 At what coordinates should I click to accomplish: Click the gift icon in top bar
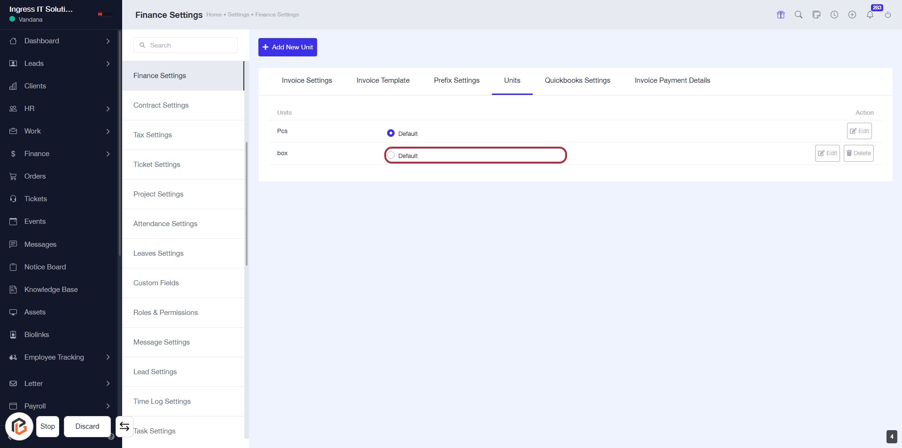[781, 15]
